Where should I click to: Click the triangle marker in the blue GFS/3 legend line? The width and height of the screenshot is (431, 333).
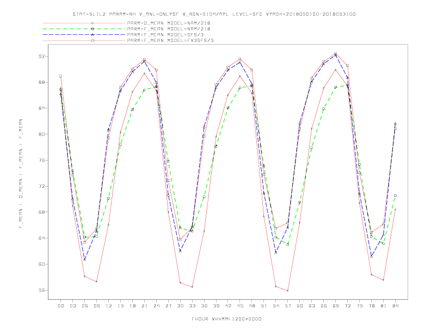(x=93, y=35)
